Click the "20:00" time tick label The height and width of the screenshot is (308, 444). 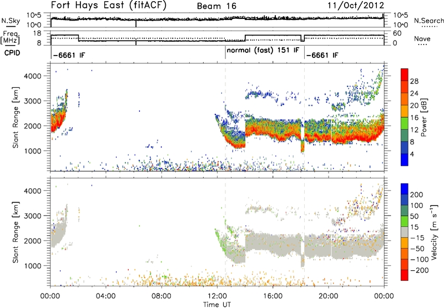click(x=328, y=296)
